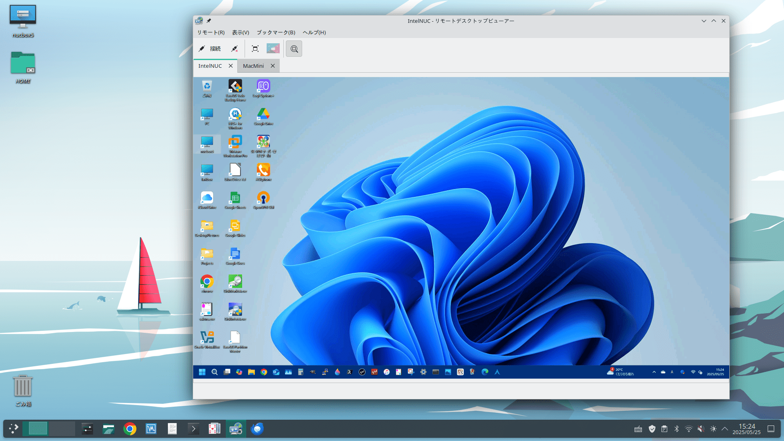Open Chrome from the remote Windows taskbar
This screenshot has width=784, height=441.
click(264, 372)
